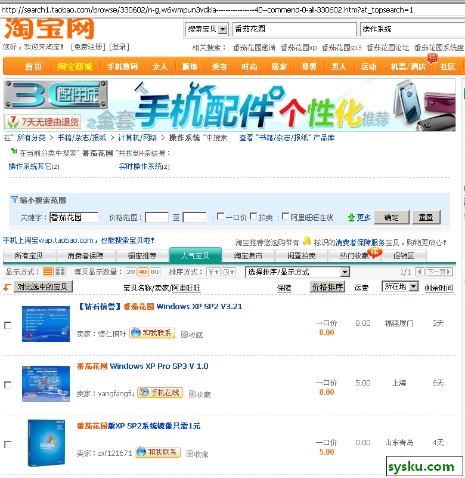The height and width of the screenshot is (478, 465).
Task: Click into the main search box 番茄花园
Action: click(294, 29)
